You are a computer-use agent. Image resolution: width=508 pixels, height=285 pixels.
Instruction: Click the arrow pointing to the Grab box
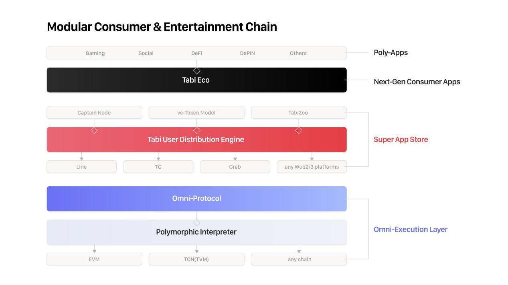235,158
